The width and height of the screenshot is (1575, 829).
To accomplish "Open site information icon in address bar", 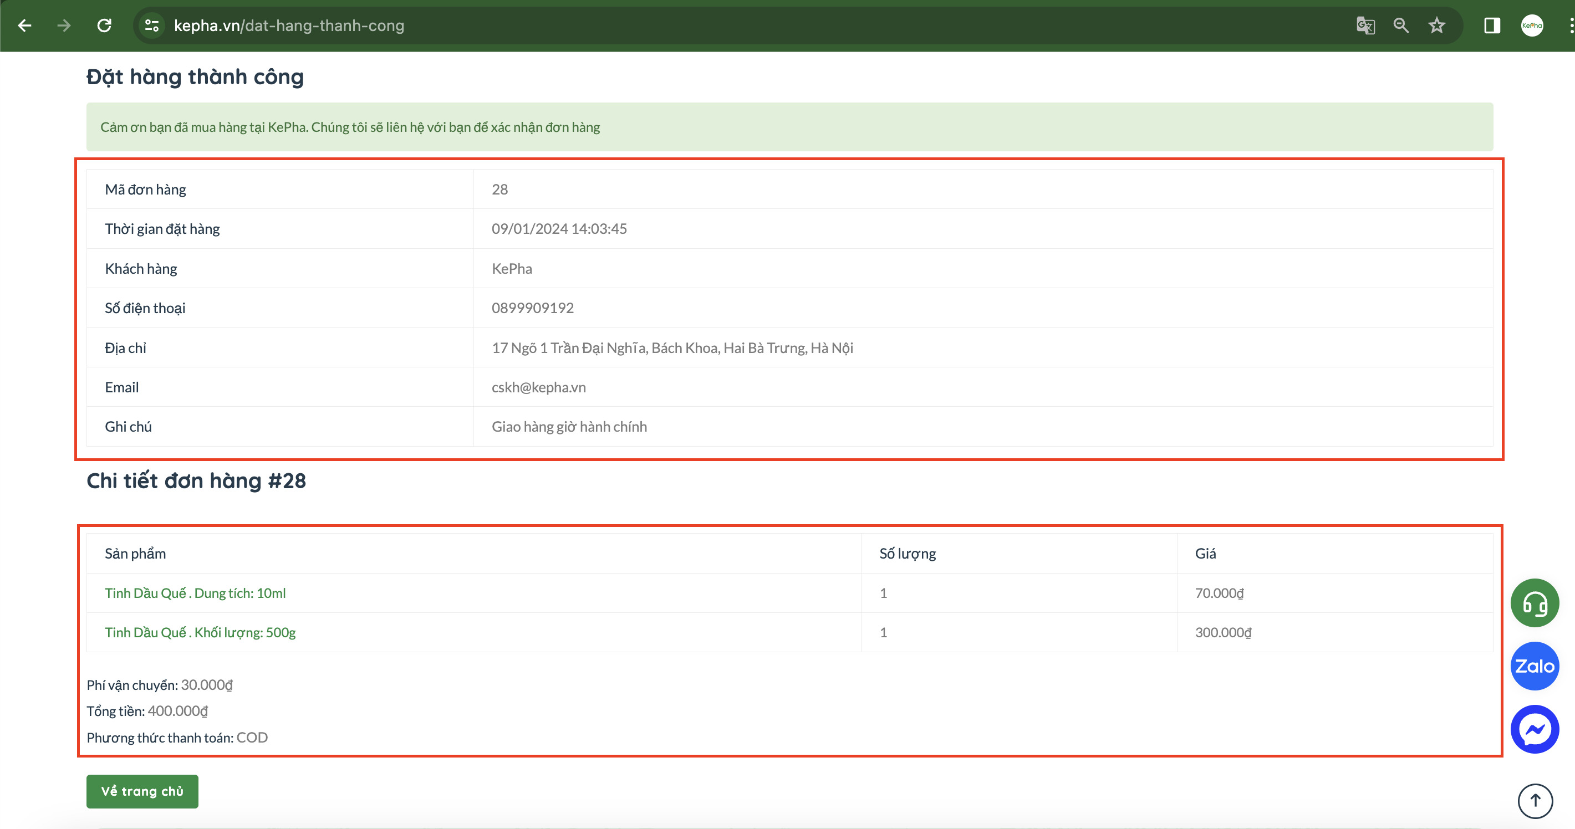I will [x=151, y=25].
